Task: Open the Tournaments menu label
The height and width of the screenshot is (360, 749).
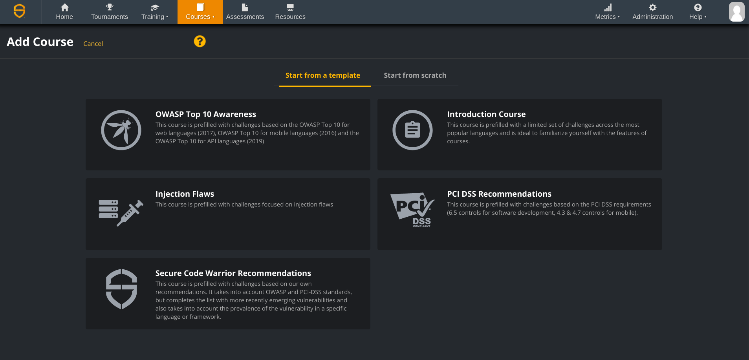Action: pyautogui.click(x=110, y=17)
